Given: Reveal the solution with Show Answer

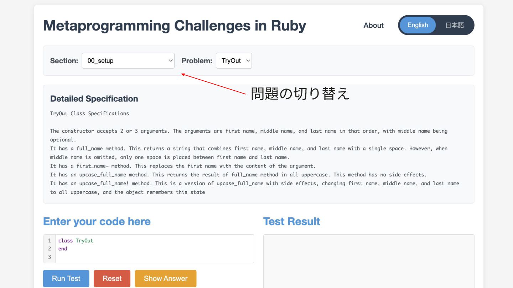Looking at the screenshot, I should 166,278.
